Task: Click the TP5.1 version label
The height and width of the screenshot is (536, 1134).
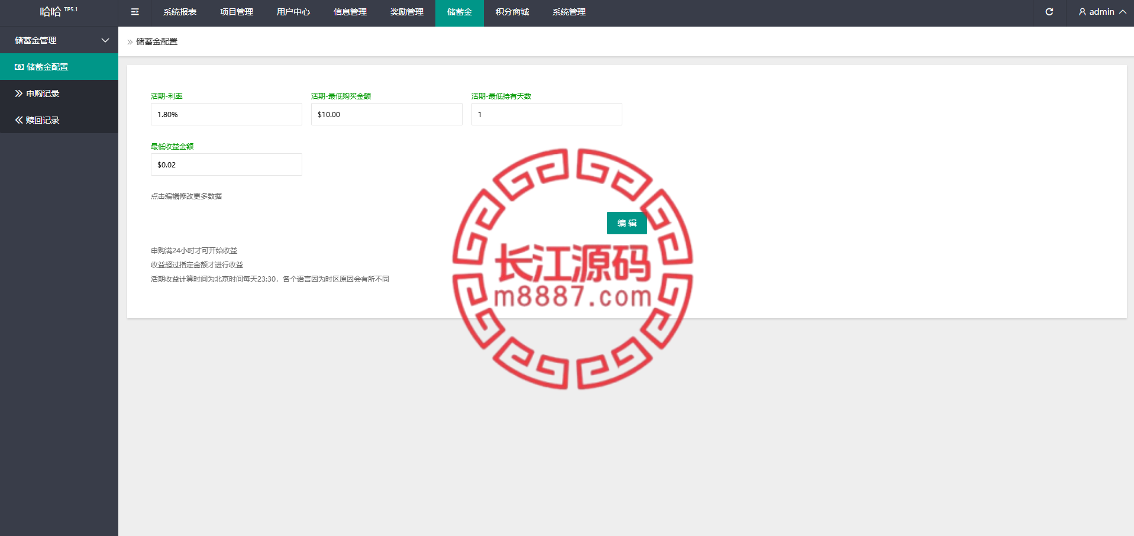Action: (71, 9)
